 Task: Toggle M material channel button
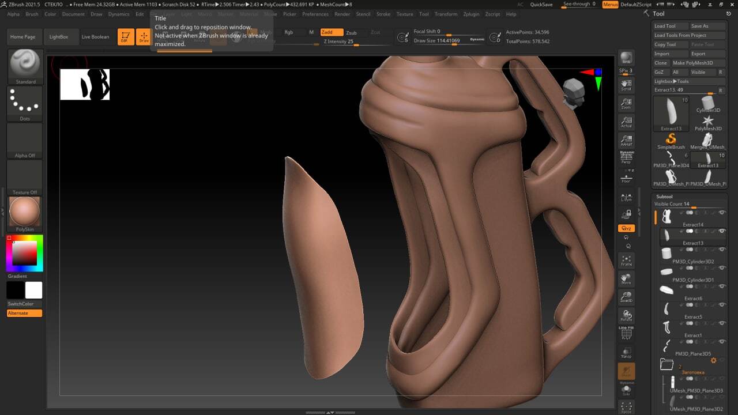tap(311, 32)
